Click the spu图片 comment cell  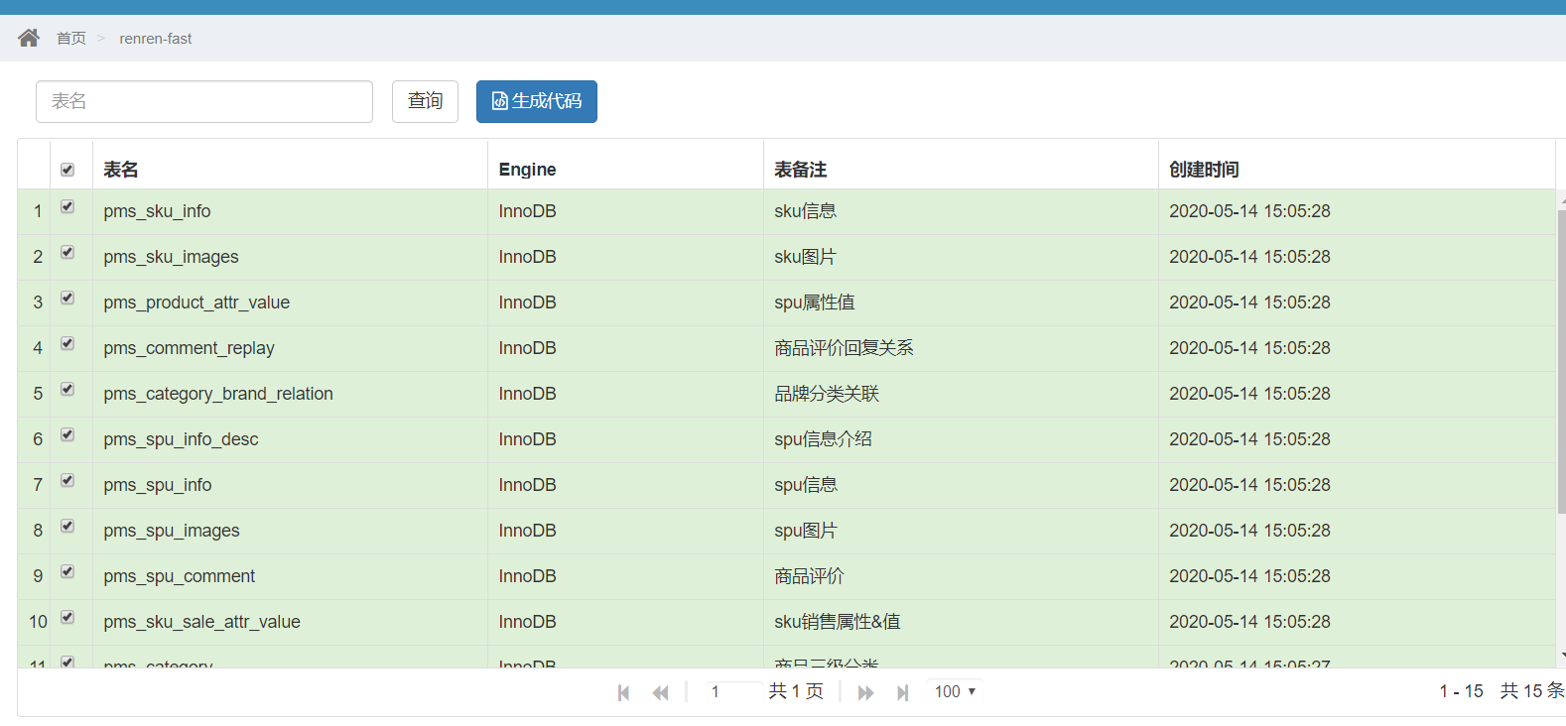[961, 531]
